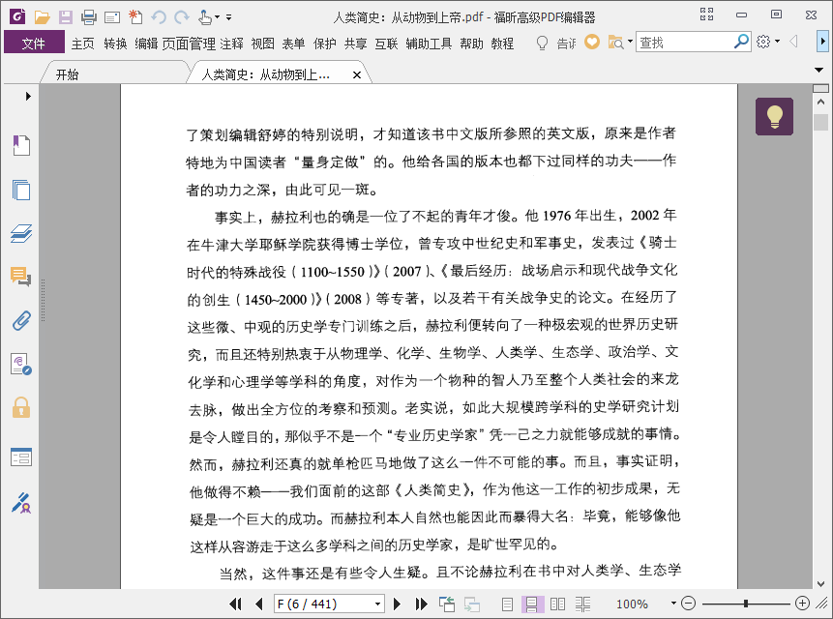Open the Digital signatures panel icon

tap(21, 365)
